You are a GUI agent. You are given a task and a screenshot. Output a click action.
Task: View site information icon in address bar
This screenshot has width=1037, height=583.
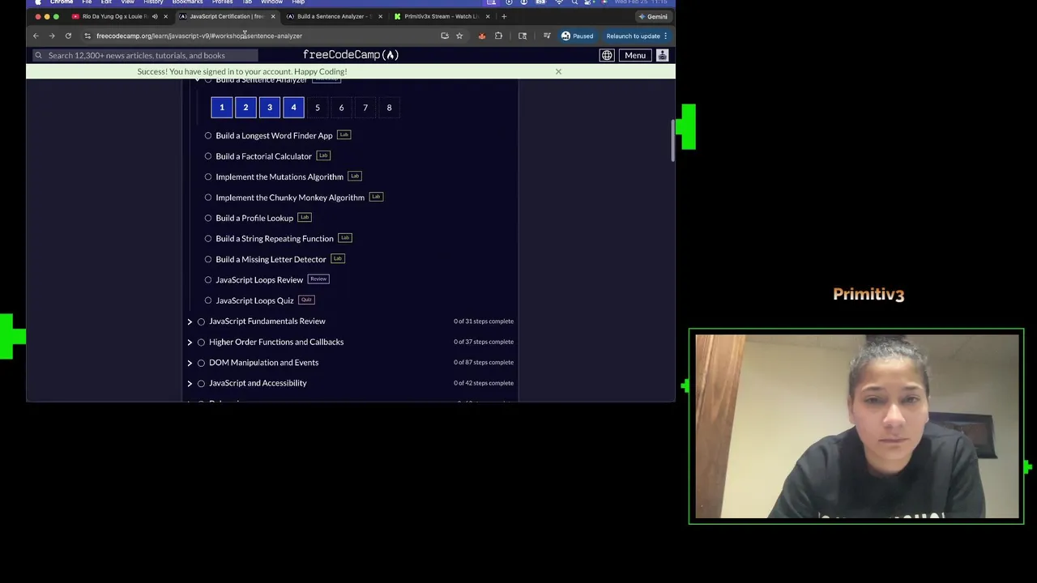(x=87, y=36)
